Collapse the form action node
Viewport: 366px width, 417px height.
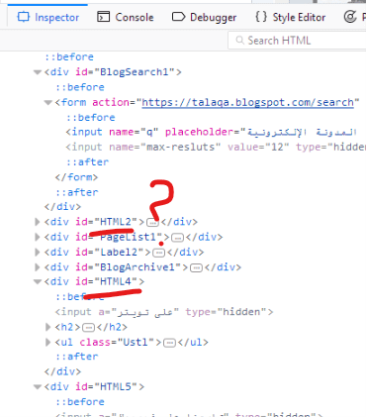pos(48,103)
